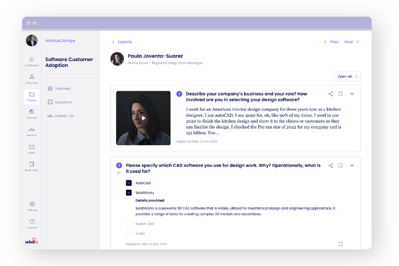Screen dimensions: 399x266
Task: Click the text lines icon under question 2 number
Action: (119, 173)
